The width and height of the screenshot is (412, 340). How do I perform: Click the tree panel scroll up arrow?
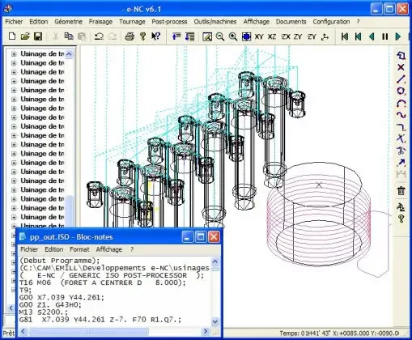tap(69, 54)
